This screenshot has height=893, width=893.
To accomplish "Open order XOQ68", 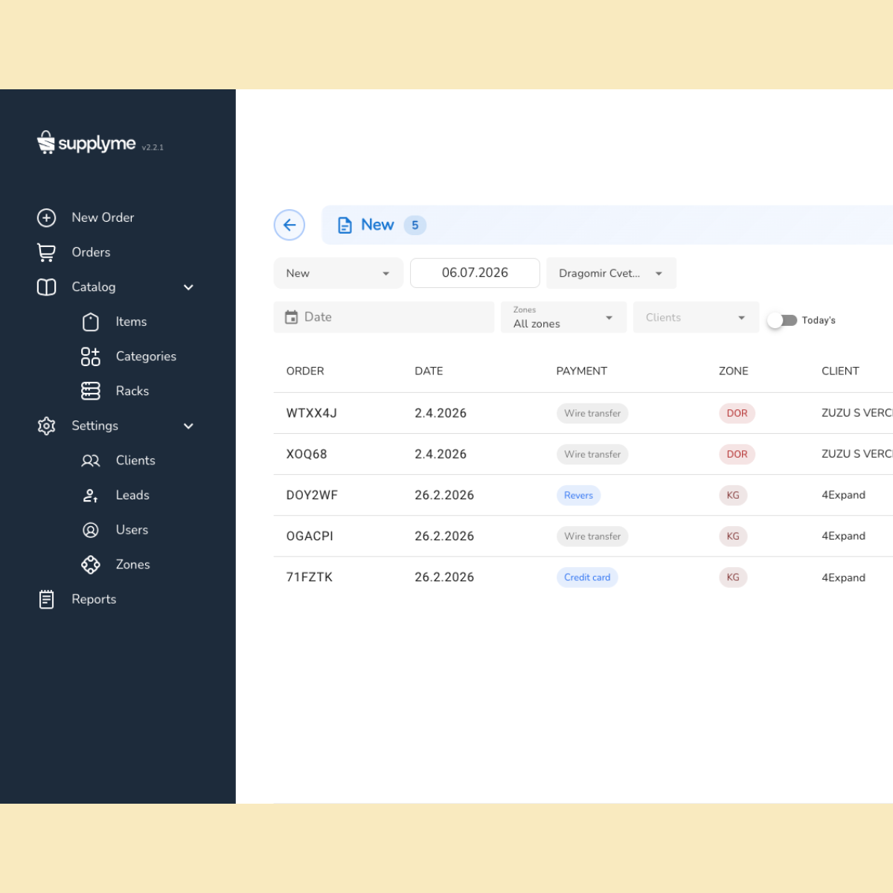I will 307,454.
